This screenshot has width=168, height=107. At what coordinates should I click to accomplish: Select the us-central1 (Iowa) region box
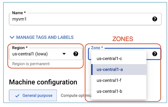46,54
